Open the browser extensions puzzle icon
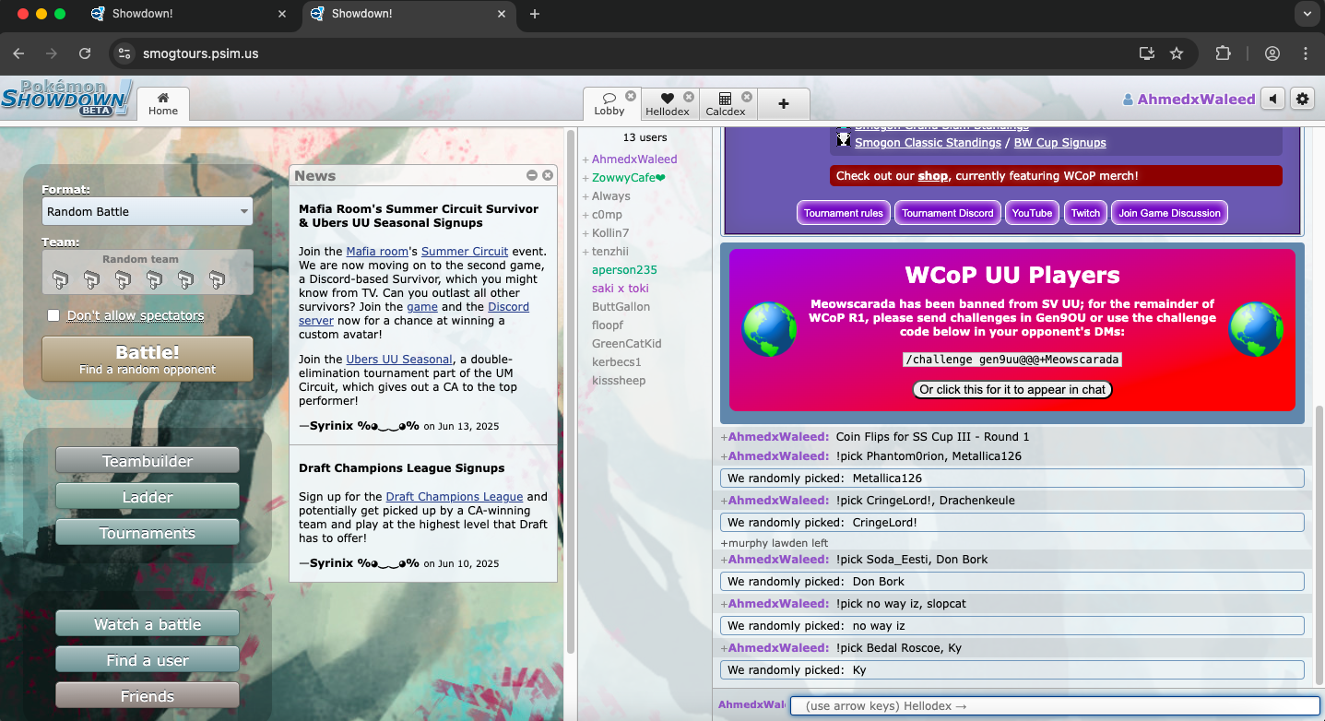Screen dimensions: 1325x721 click(1223, 53)
